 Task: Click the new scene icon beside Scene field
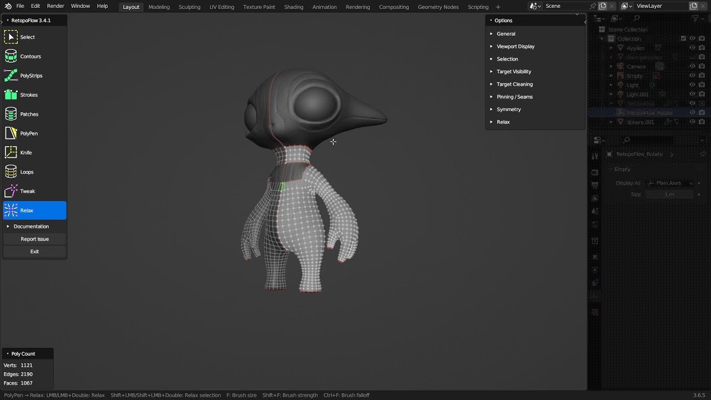[x=603, y=6]
